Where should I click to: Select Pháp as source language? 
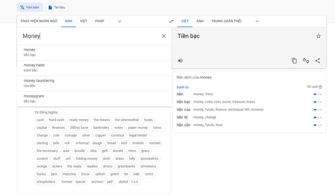(x=100, y=21)
